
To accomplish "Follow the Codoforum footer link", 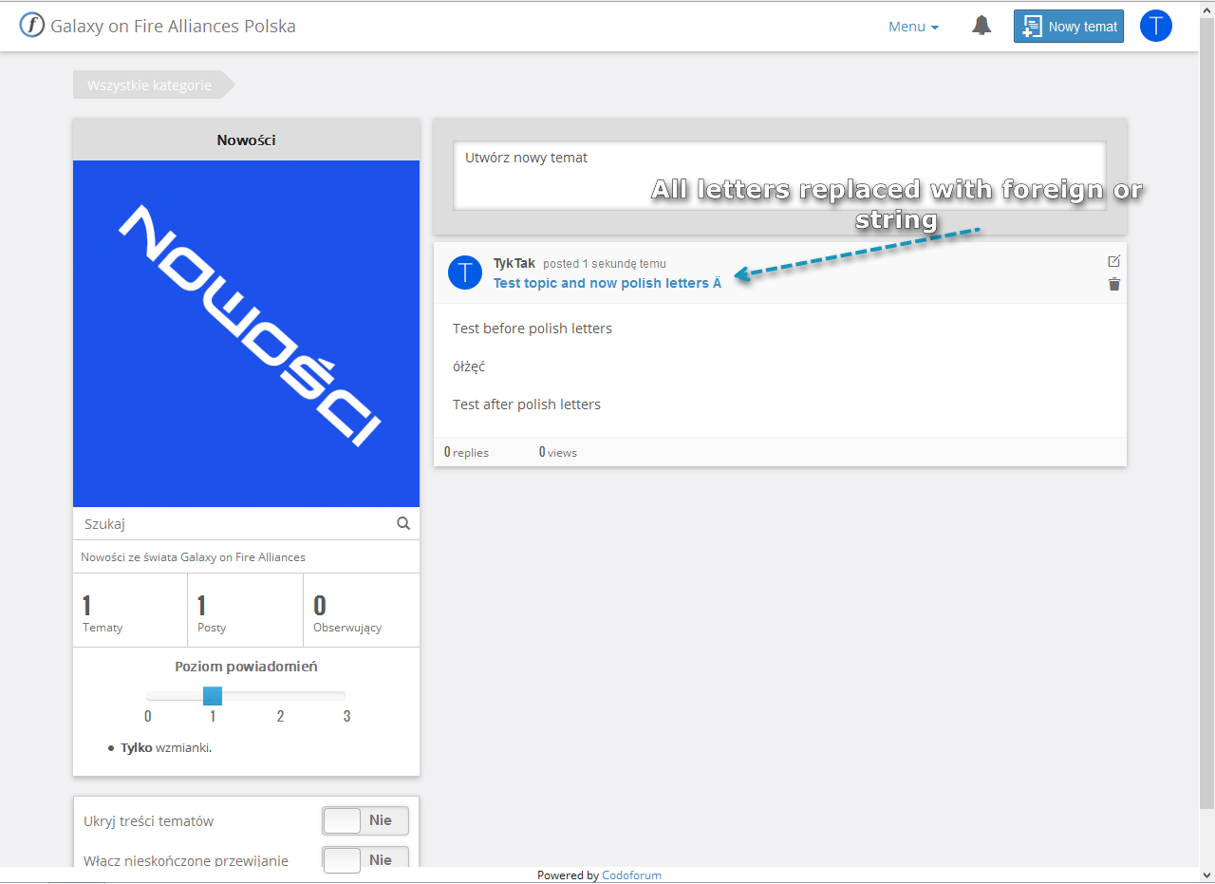I will [x=631, y=875].
